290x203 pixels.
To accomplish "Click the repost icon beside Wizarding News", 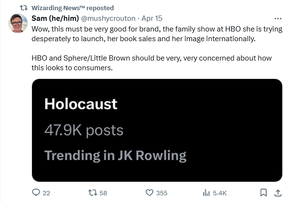I will coord(24,8).
